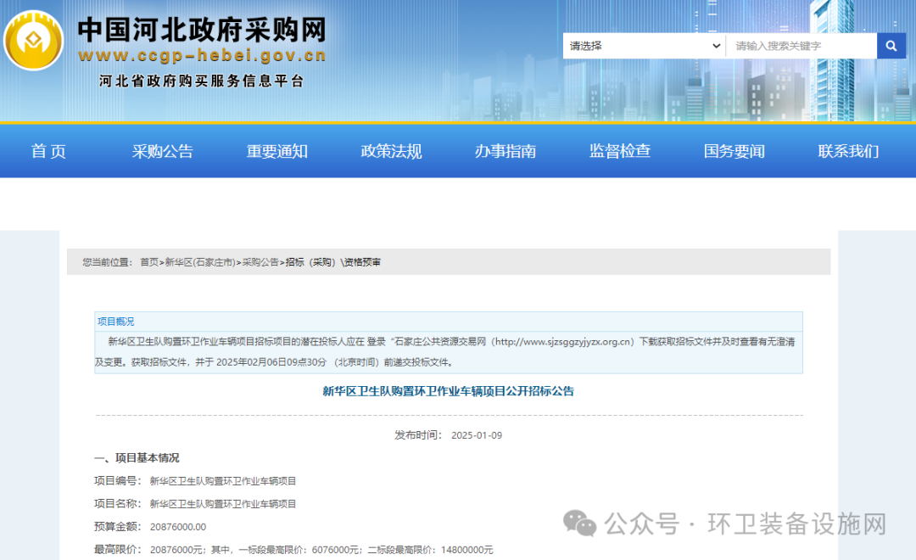This screenshot has height=560, width=916.
Task: Open the 重要通知 menu item
Action: click(x=276, y=151)
